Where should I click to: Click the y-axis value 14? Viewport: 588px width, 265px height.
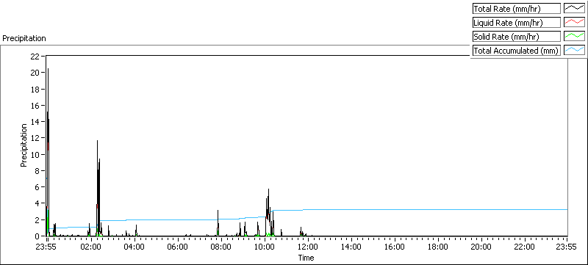(35, 122)
